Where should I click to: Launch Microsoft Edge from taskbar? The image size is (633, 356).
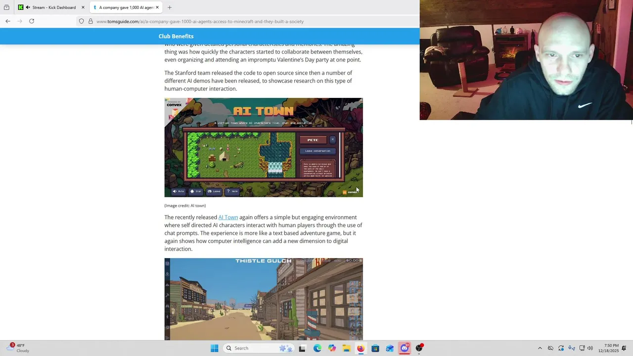pyautogui.click(x=317, y=348)
